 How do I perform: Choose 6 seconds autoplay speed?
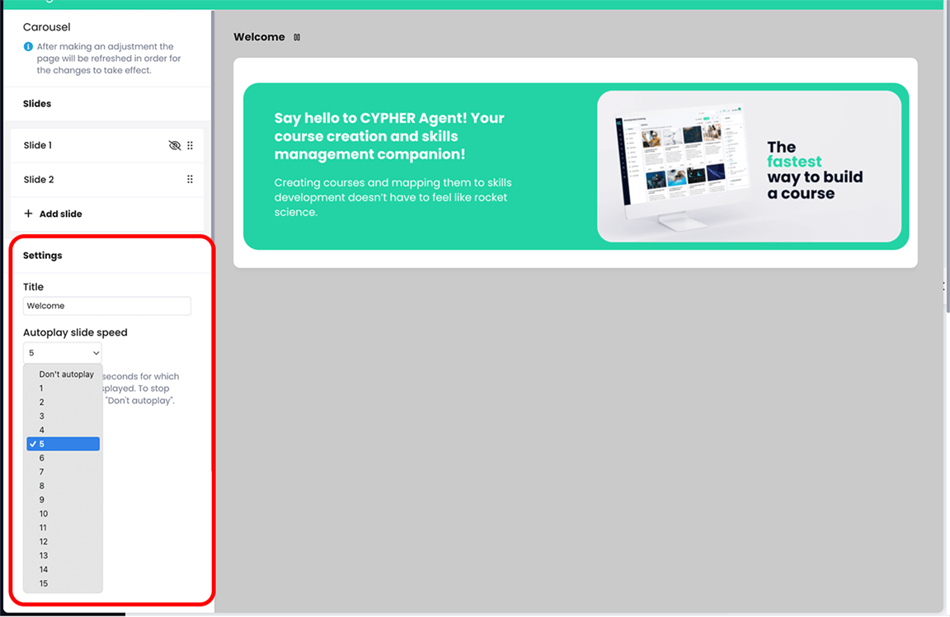pos(63,458)
